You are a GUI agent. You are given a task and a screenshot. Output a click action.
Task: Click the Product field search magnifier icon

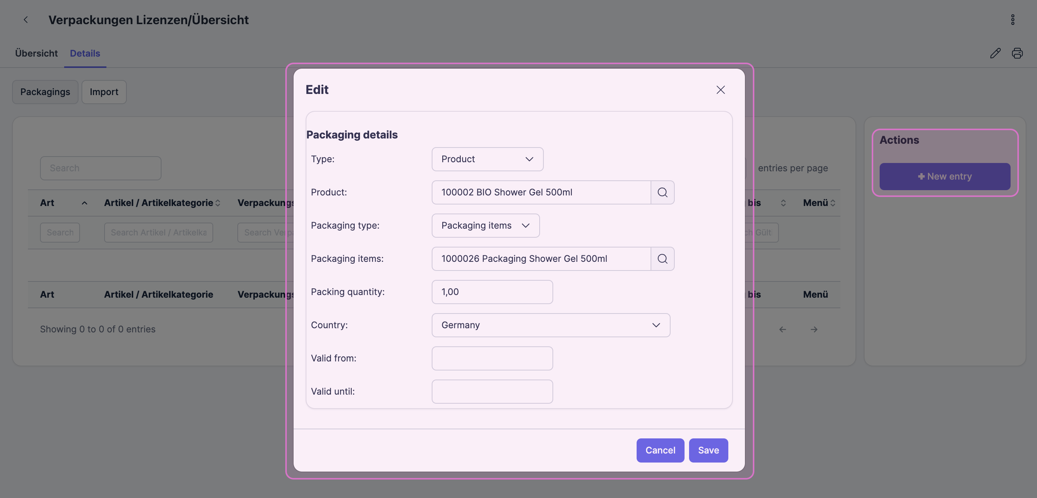(662, 192)
